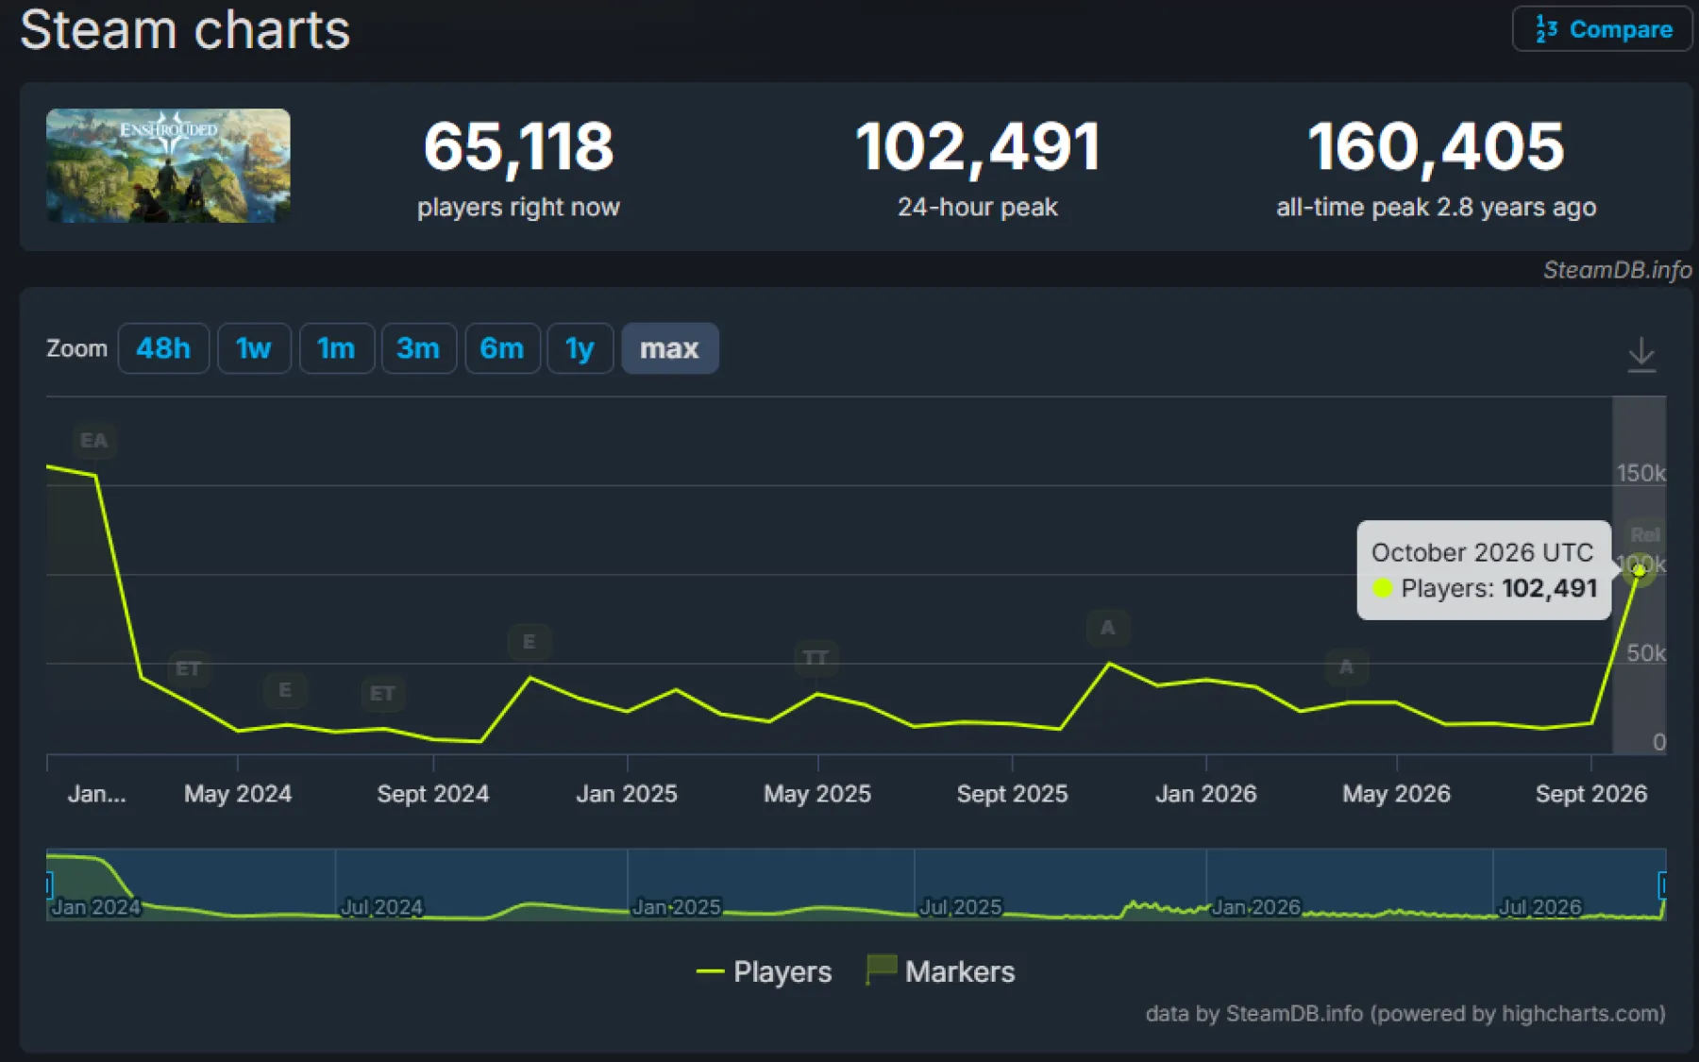The width and height of the screenshot is (1699, 1062).
Task: Toggle the Markers series in legend
Action: point(940,971)
